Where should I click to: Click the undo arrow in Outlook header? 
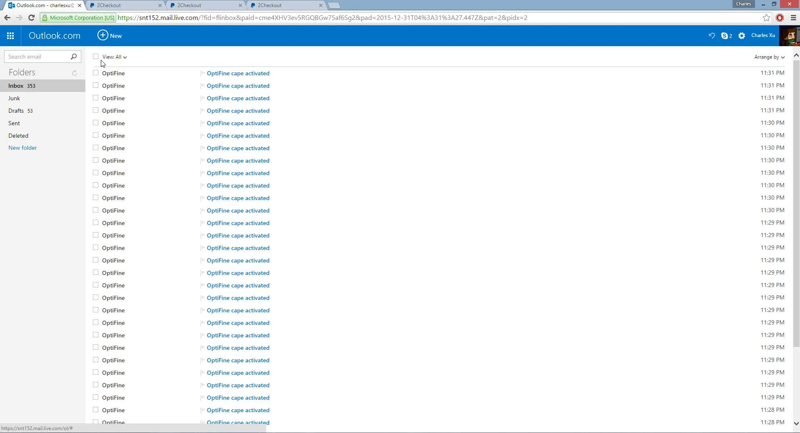(x=712, y=36)
